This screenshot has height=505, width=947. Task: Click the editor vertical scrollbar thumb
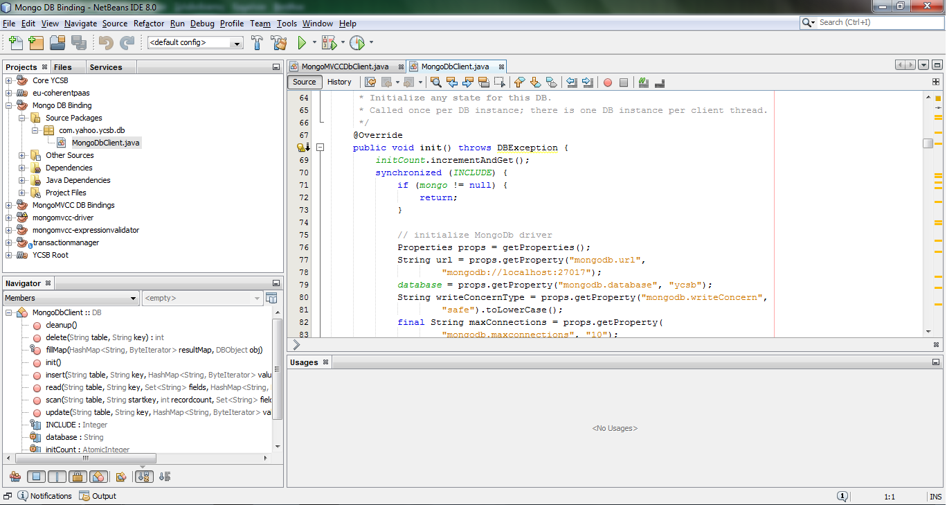coord(928,143)
